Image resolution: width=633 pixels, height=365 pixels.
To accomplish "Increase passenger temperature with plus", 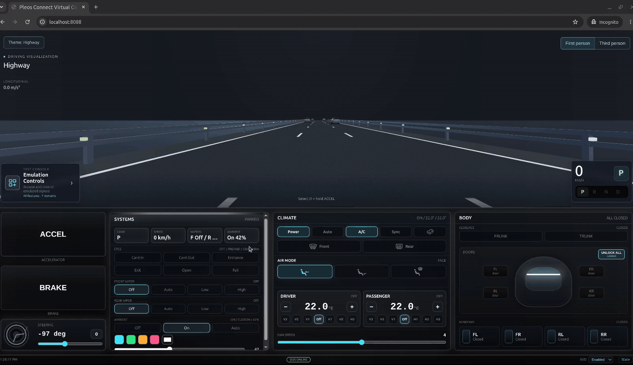I will coord(437,307).
